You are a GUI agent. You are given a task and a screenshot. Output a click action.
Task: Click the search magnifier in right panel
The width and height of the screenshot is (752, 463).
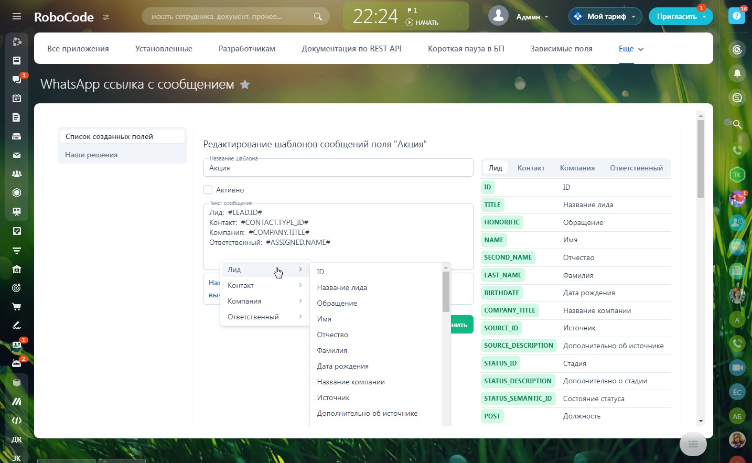coord(737,124)
